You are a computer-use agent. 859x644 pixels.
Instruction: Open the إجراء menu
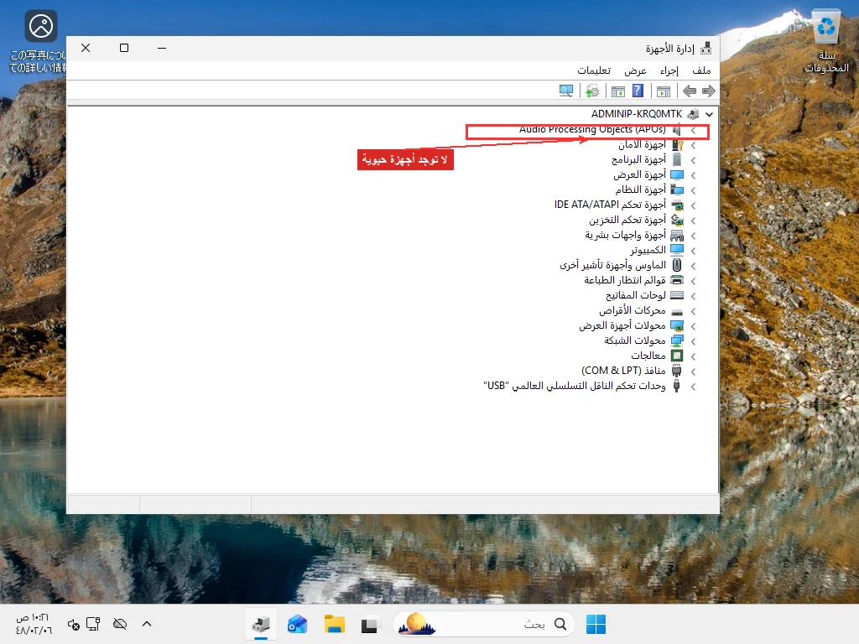click(669, 70)
